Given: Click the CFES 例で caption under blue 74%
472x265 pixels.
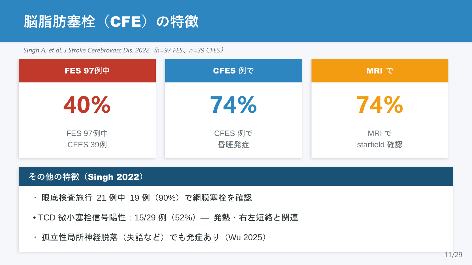Looking at the screenshot, I should [x=233, y=133].
